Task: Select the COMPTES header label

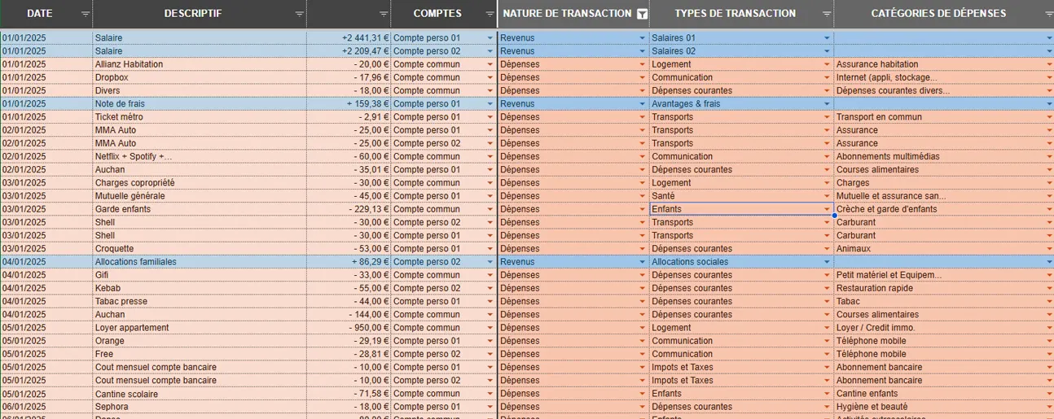Action: 437,14
